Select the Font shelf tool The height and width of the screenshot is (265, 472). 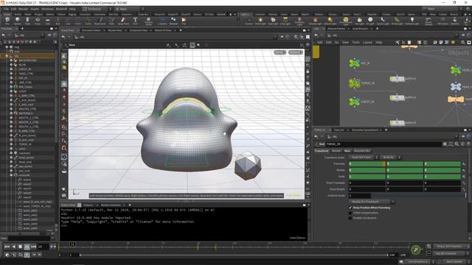(135, 21)
